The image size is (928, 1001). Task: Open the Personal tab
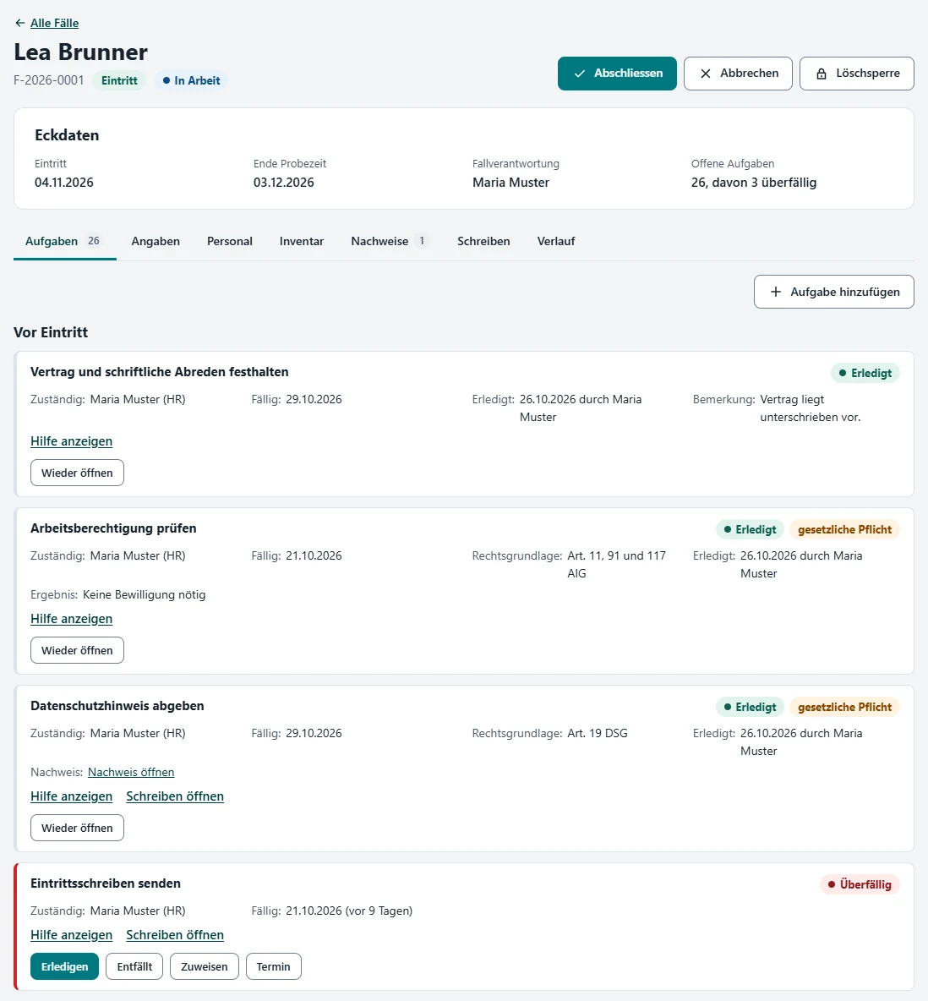[x=230, y=241]
